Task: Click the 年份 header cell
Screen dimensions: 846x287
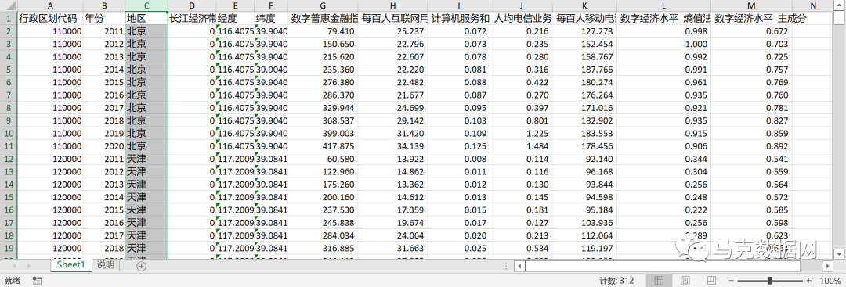Action: click(104, 18)
